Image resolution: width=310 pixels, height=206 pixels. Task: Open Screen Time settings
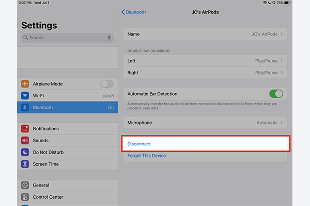coord(67,164)
